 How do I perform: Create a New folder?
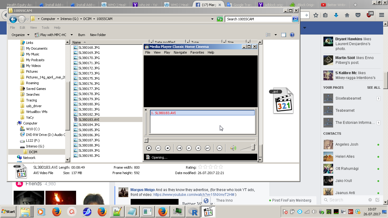pos(98,35)
